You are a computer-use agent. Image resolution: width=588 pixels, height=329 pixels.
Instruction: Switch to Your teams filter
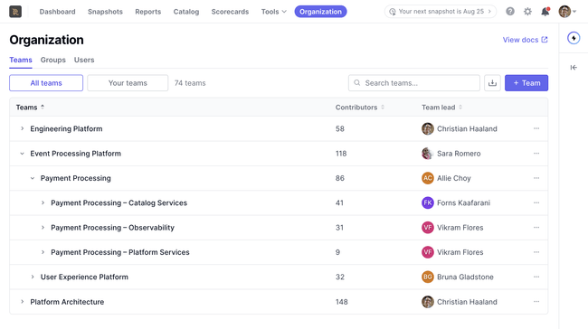point(128,83)
